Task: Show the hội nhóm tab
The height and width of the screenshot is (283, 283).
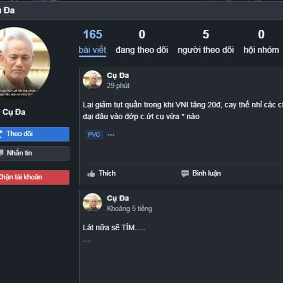Action: [x=261, y=42]
